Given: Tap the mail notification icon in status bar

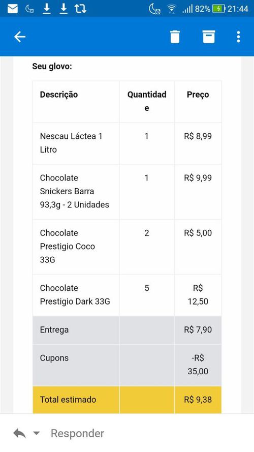Looking at the screenshot, I should 12,9.
